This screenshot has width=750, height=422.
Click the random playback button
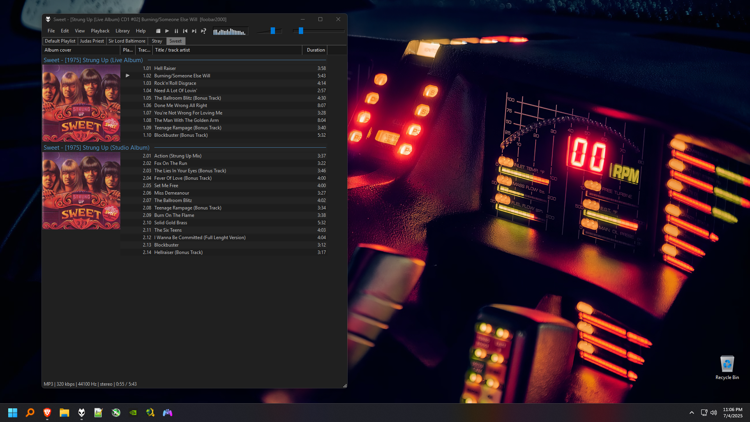click(204, 31)
